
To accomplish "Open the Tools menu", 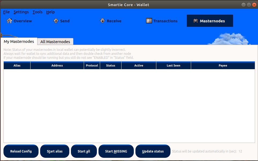I will (x=37, y=12).
